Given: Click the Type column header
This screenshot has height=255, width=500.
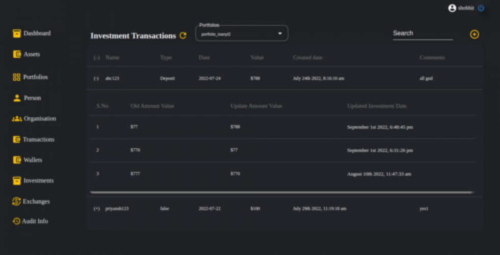Looking at the screenshot, I should point(166,58).
